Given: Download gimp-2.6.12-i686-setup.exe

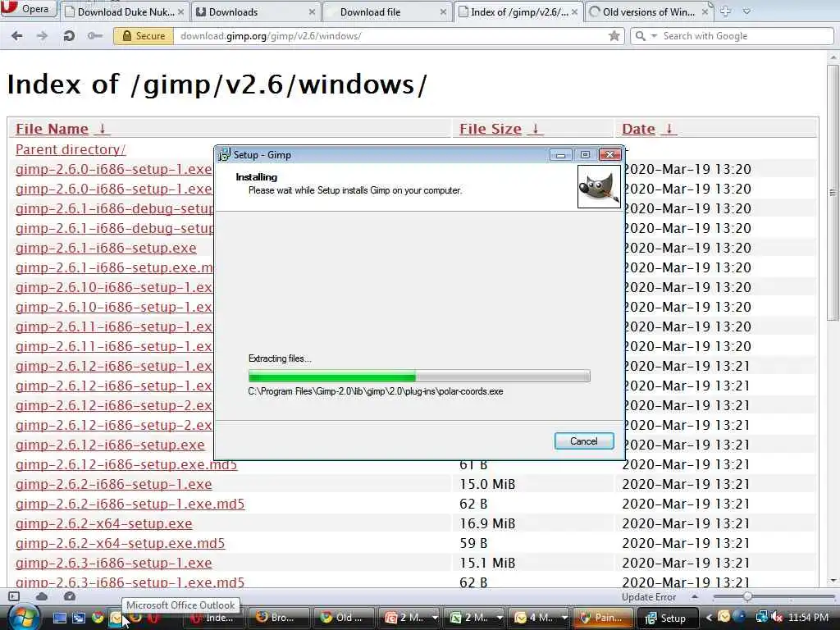Looking at the screenshot, I should (x=110, y=445).
